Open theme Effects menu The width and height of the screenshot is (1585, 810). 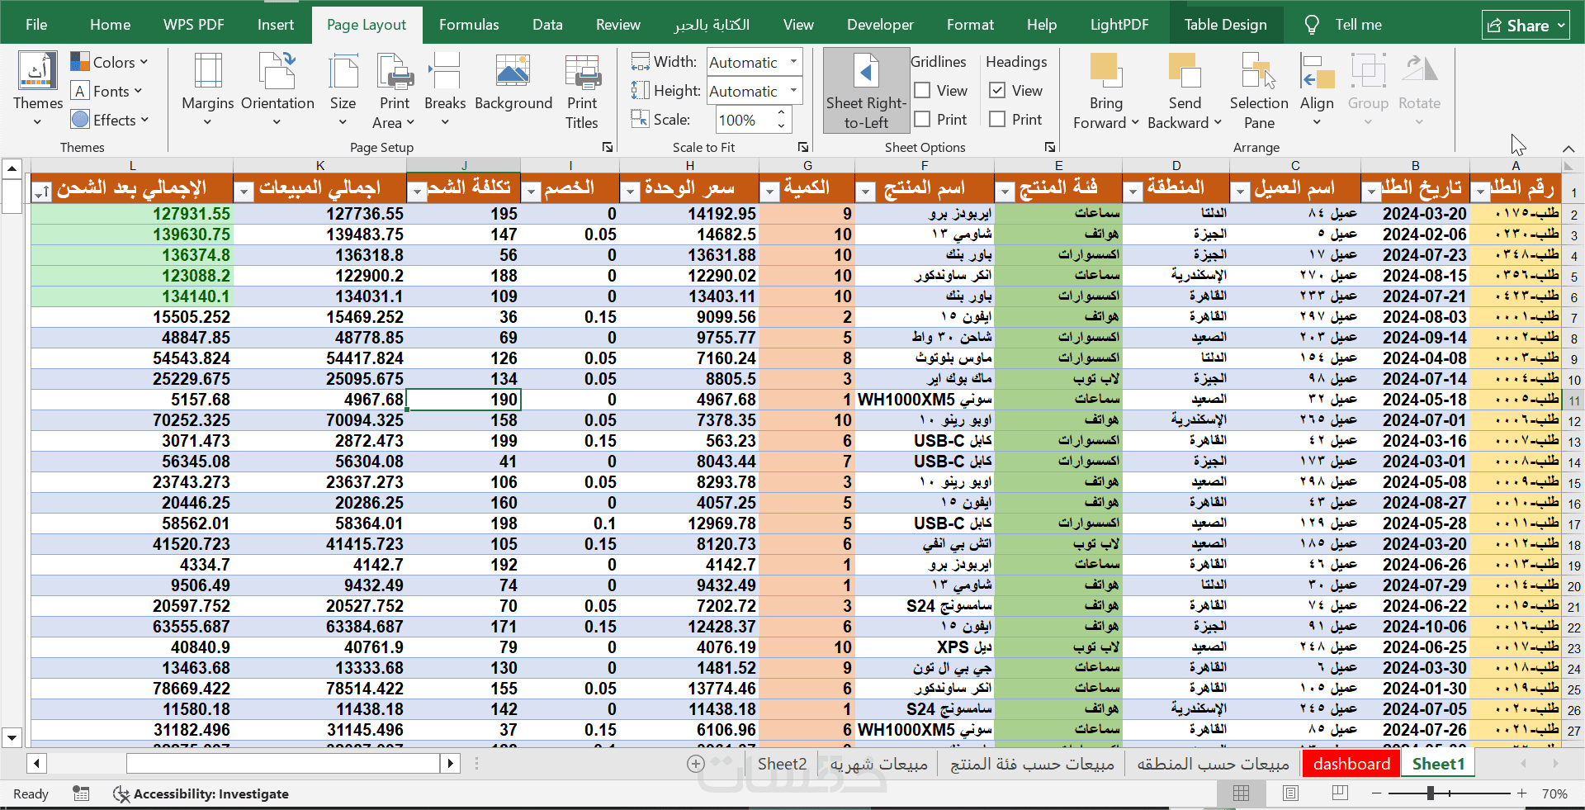[110, 120]
